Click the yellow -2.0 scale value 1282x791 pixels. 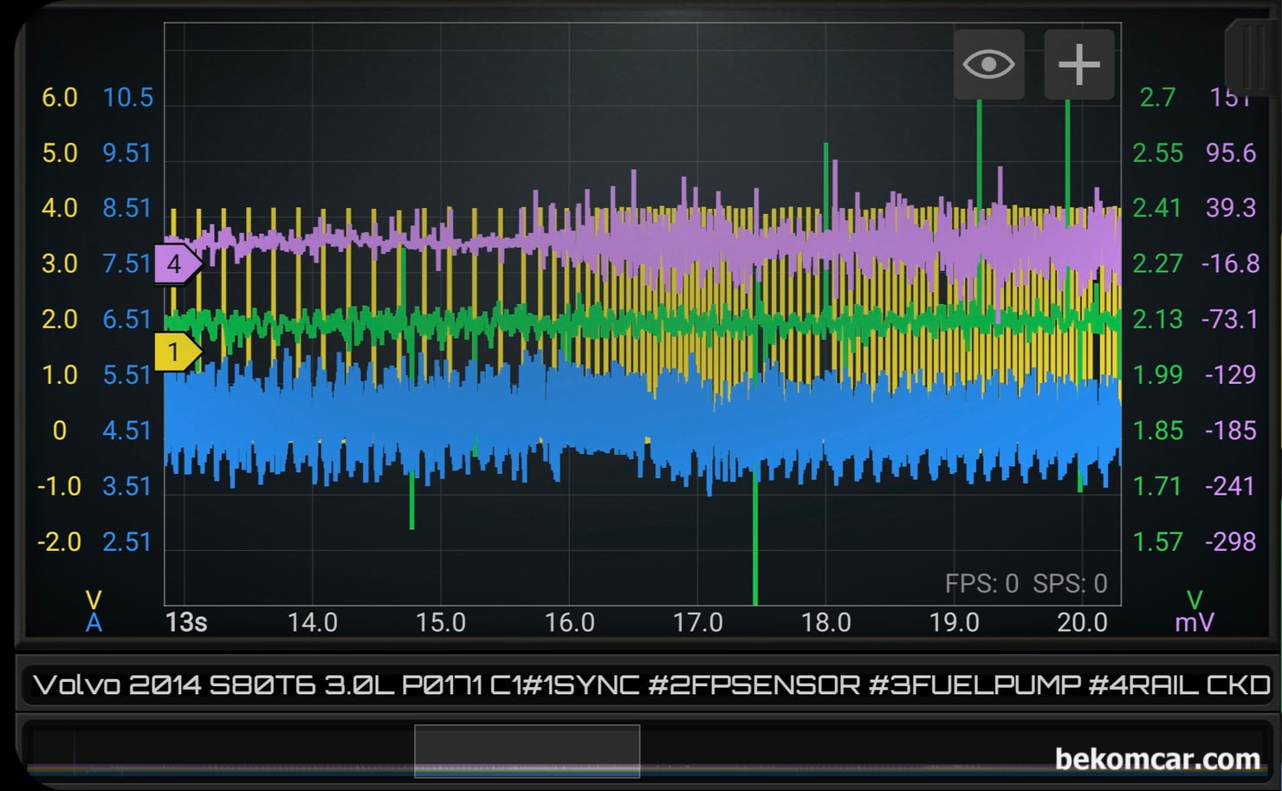59,542
